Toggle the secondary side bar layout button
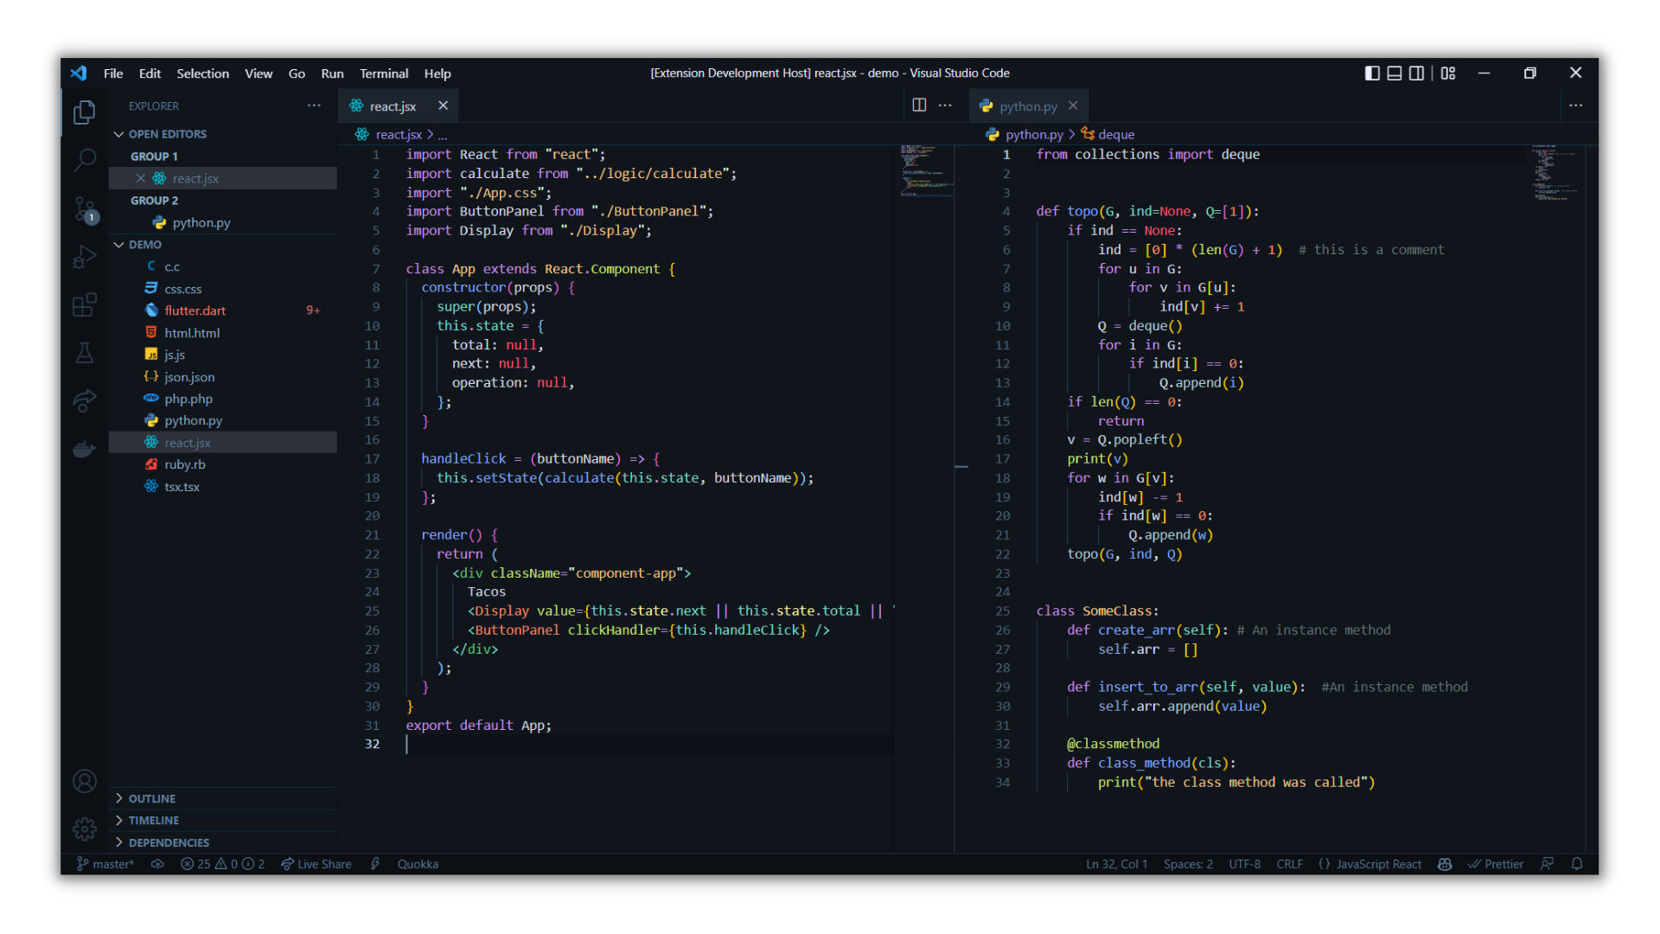1660x934 pixels. 1417,74
